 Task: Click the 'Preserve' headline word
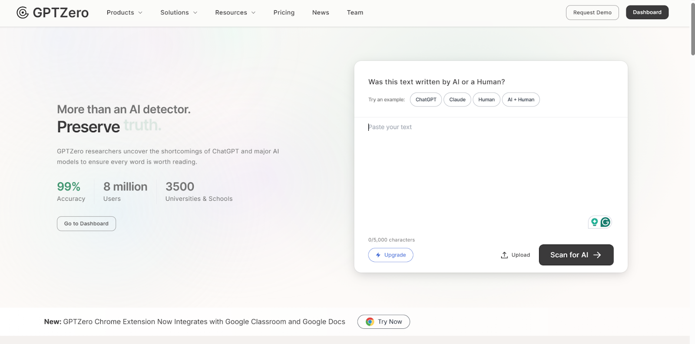[88, 127]
